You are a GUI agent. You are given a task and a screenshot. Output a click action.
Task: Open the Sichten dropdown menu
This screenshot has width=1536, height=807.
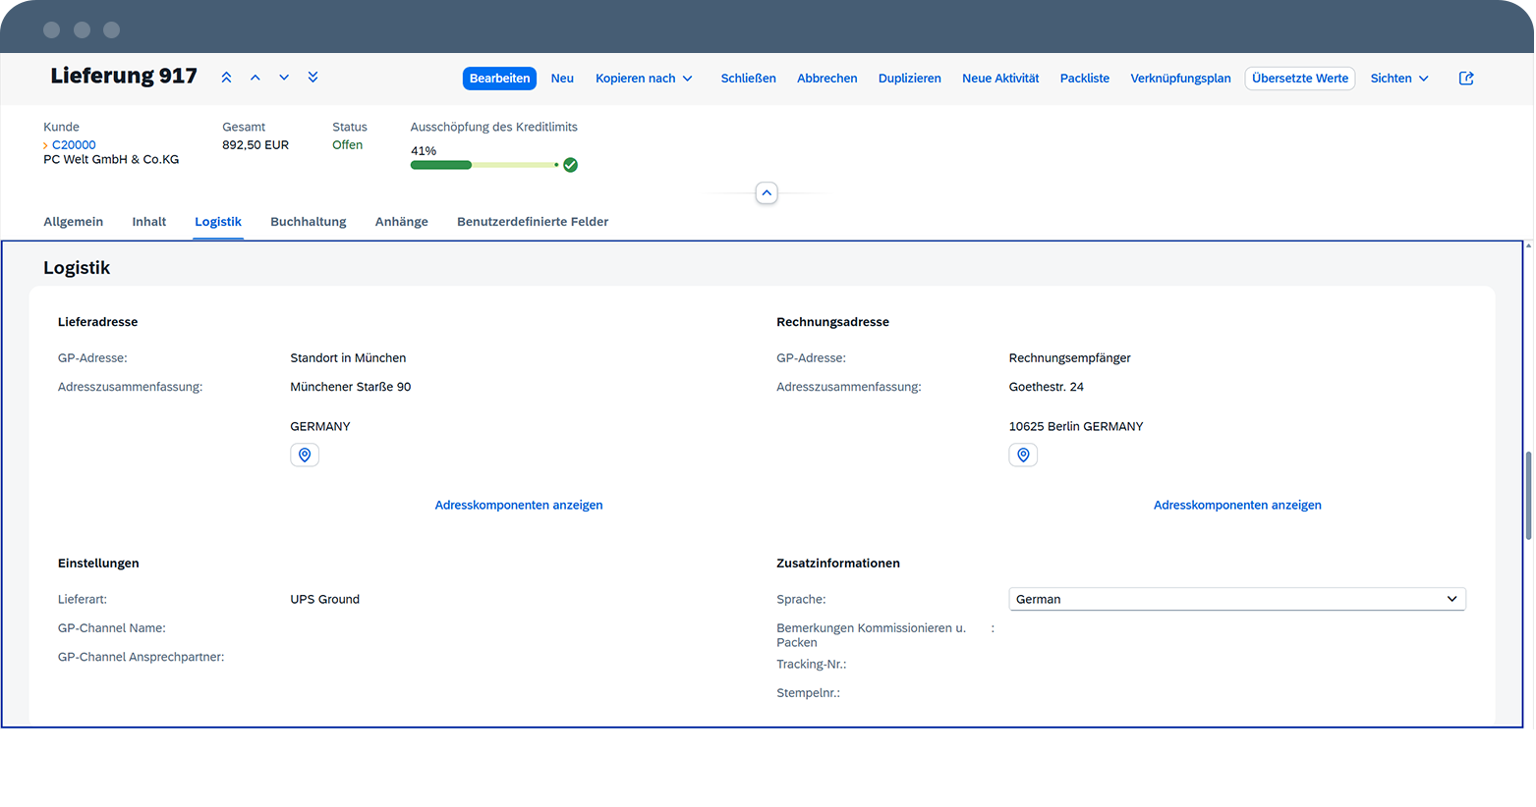[x=1399, y=79]
